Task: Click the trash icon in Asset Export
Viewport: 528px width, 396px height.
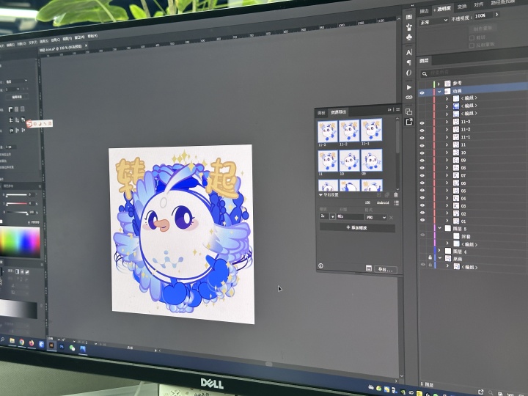Action: tap(396, 195)
